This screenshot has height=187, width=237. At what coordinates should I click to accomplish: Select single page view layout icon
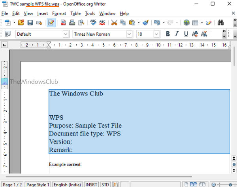point(186,184)
